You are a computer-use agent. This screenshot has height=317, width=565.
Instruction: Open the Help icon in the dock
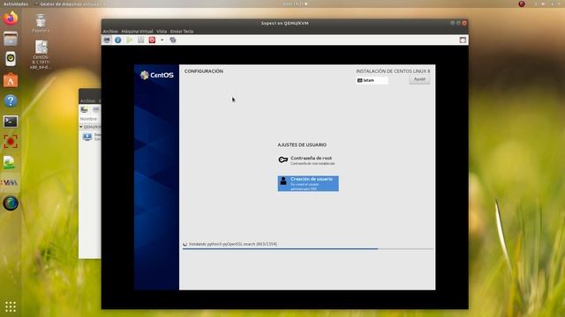tap(11, 101)
